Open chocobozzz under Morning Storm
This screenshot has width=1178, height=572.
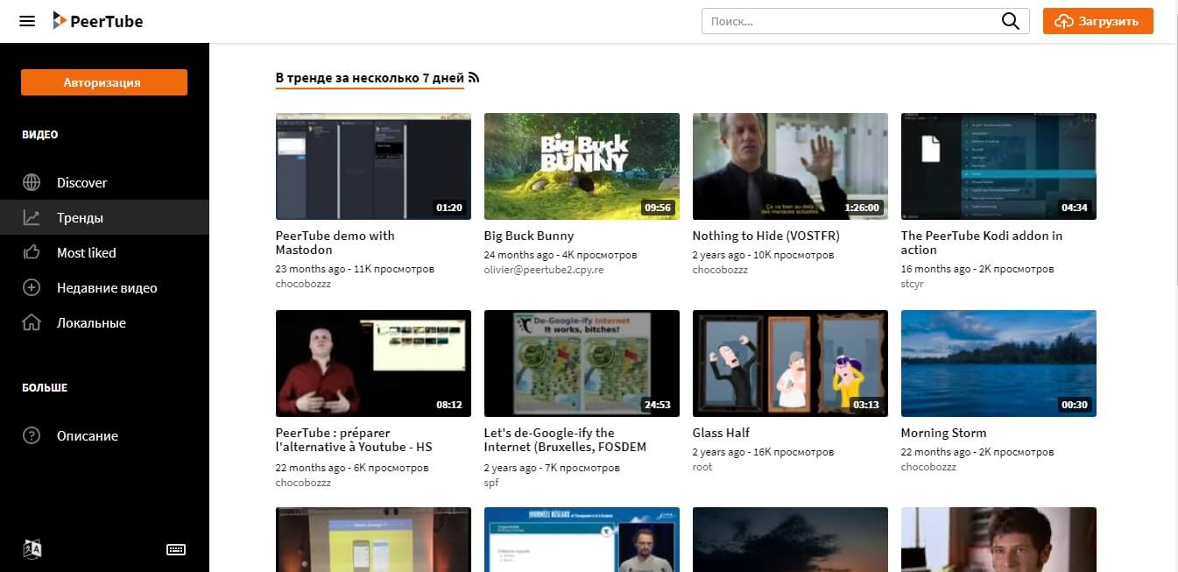point(929,467)
